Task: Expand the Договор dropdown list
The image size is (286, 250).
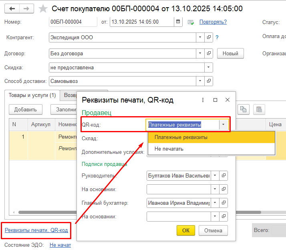Action: [x=200, y=53]
